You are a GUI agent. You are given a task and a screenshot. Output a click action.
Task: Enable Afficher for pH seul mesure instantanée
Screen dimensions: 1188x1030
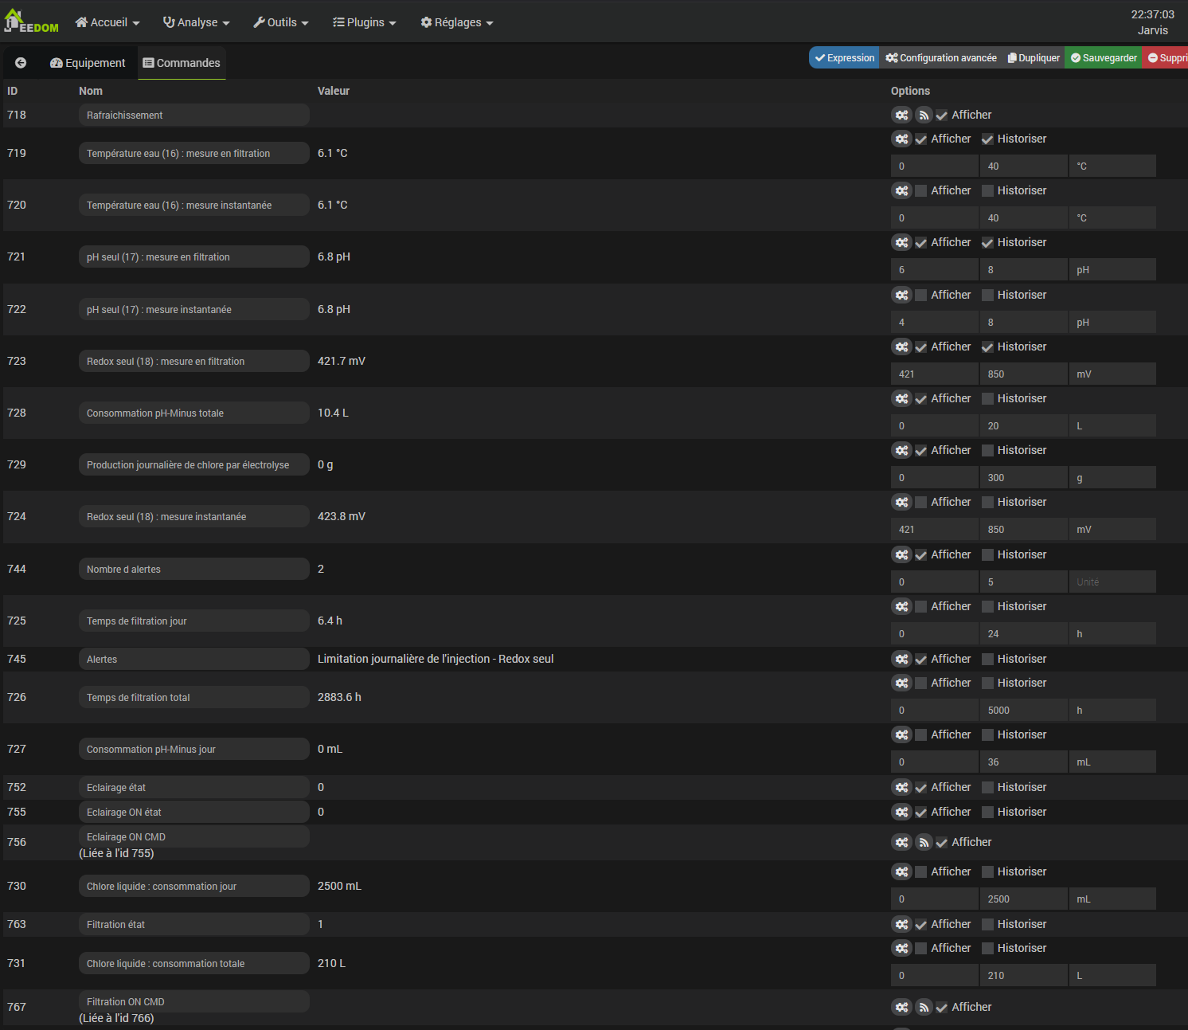(x=921, y=296)
